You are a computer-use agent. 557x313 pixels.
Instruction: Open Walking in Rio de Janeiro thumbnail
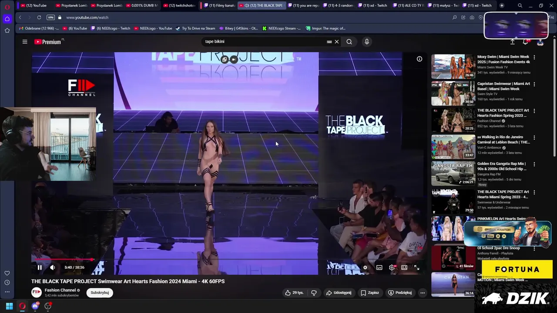point(453,147)
